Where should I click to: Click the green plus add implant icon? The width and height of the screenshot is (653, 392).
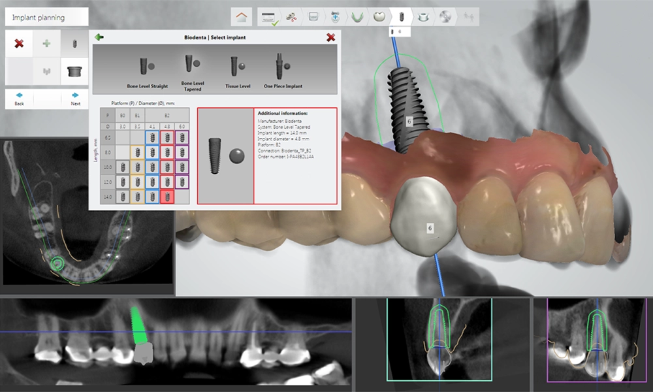coord(46,44)
